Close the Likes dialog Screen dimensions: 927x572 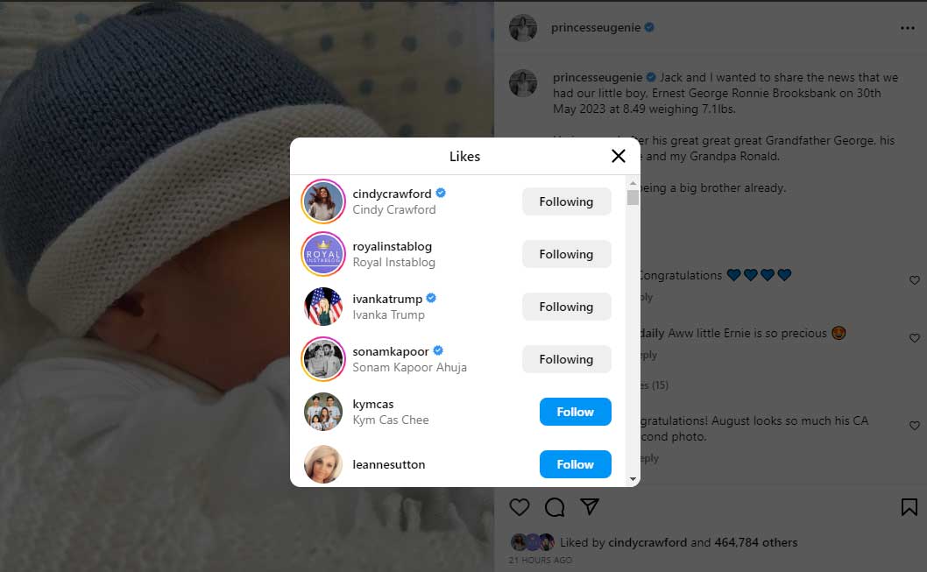[618, 156]
